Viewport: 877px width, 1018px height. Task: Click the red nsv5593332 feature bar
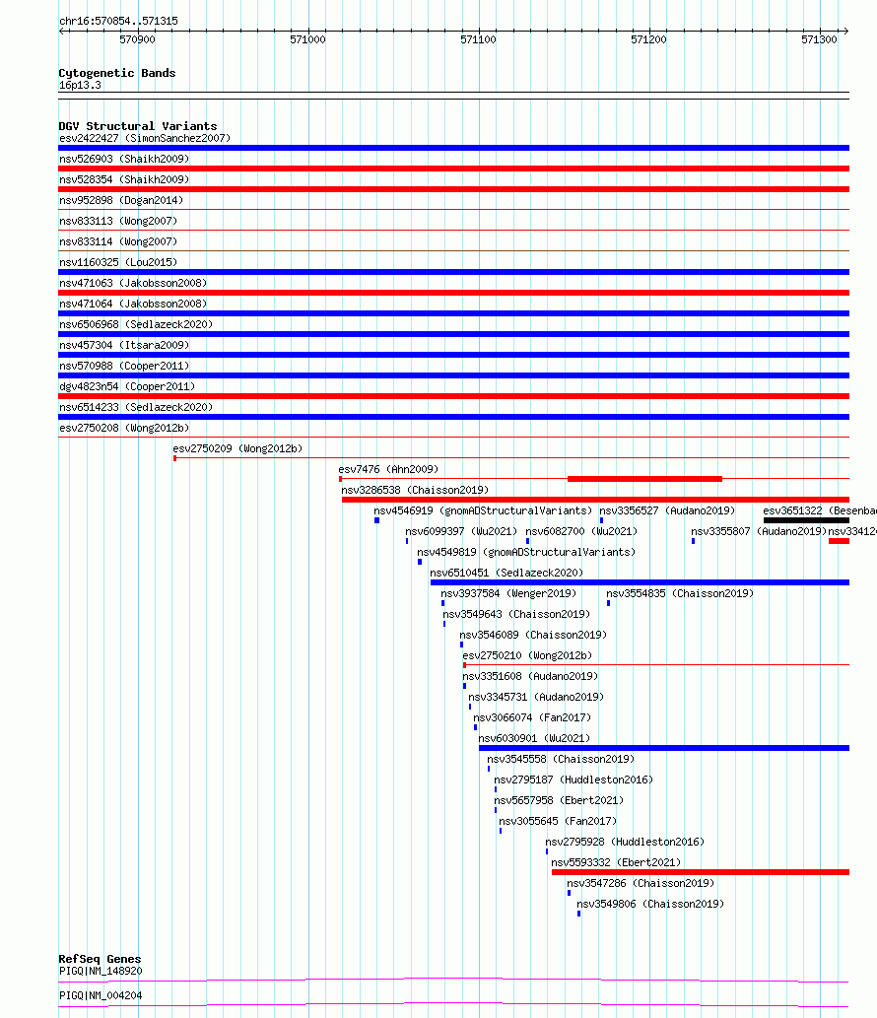(x=701, y=872)
